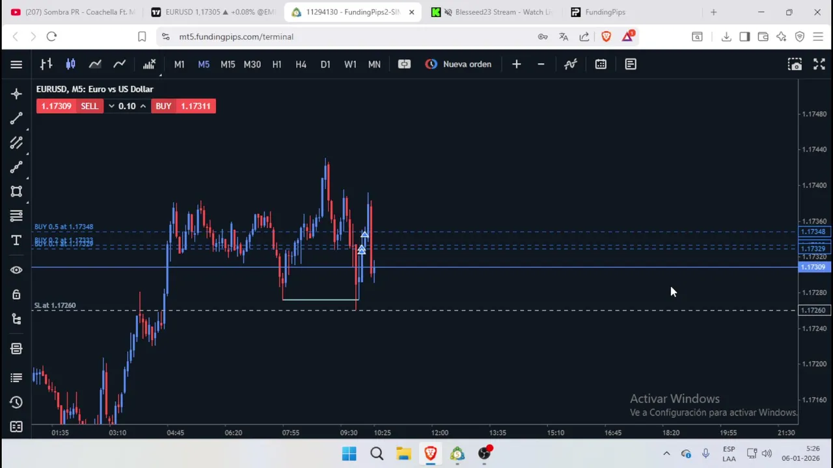Toggle lock on drawn objects

16,294
